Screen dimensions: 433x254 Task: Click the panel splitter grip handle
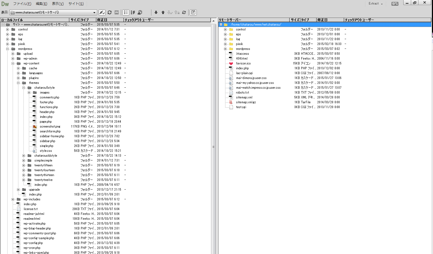[x=214, y=147]
